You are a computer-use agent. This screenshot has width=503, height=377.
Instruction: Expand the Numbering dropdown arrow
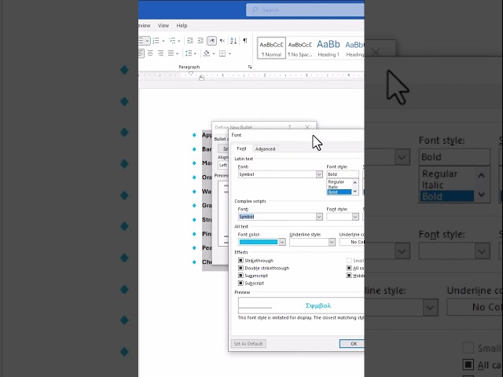pos(163,41)
